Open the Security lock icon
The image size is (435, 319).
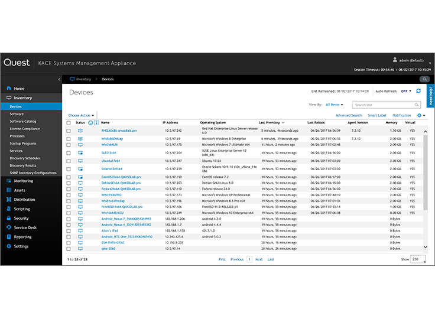pos(9,218)
